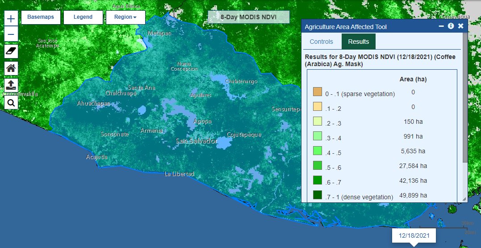Click the .4 - .5 color swatch
Screen dimensions: 481x248
[x=318, y=151]
